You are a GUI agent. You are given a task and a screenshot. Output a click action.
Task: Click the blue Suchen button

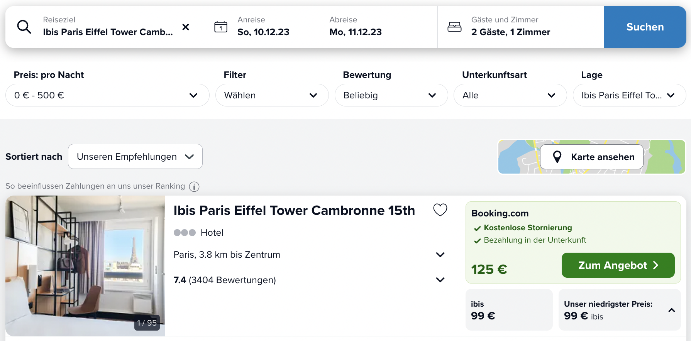point(645,27)
